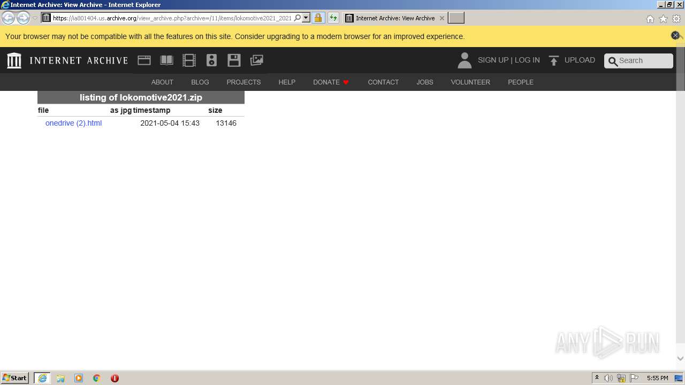Open the browser Tools gear icon
685x385 pixels.
[676, 19]
